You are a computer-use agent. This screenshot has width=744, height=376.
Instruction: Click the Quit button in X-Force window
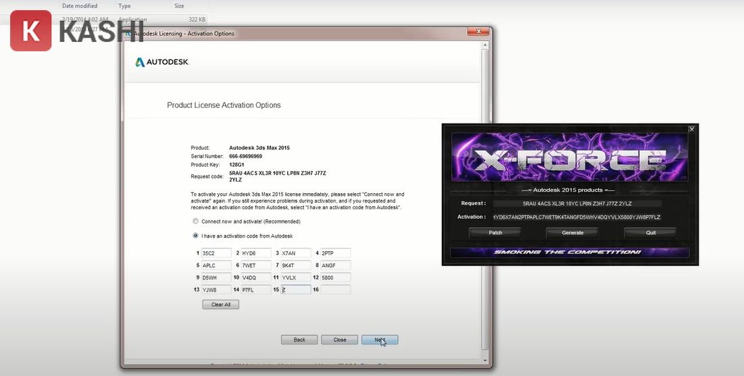click(x=651, y=233)
